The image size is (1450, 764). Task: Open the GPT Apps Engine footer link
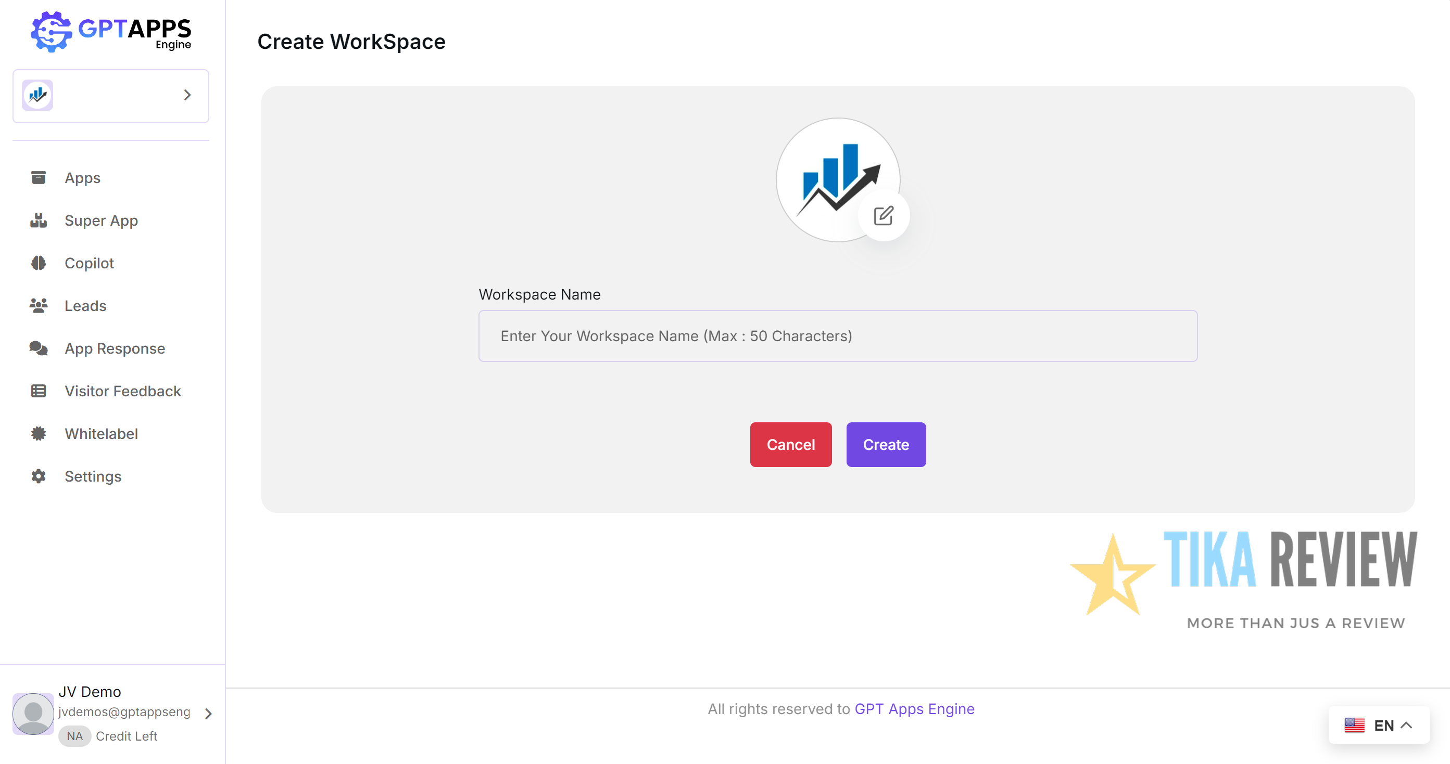click(x=915, y=709)
